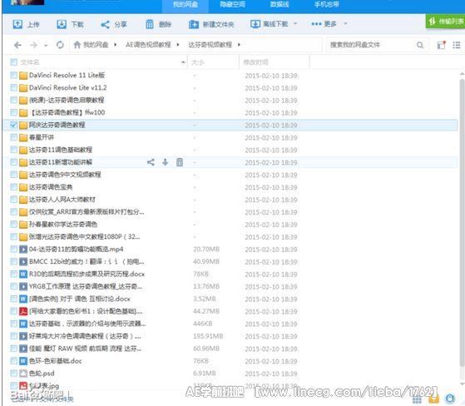Click the search magnifier icon

[420, 45]
